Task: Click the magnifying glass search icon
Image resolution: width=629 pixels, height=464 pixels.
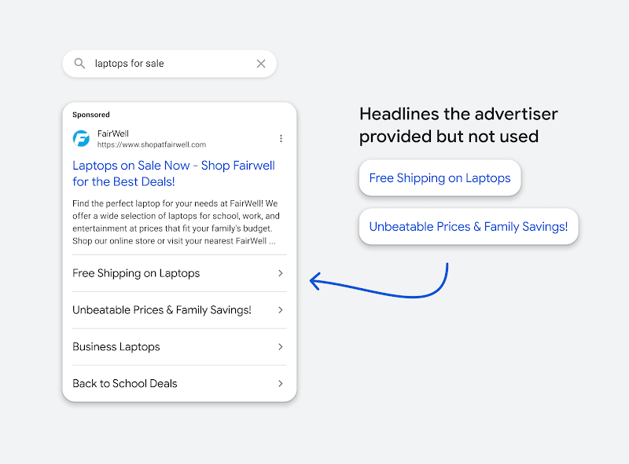Action: point(79,64)
